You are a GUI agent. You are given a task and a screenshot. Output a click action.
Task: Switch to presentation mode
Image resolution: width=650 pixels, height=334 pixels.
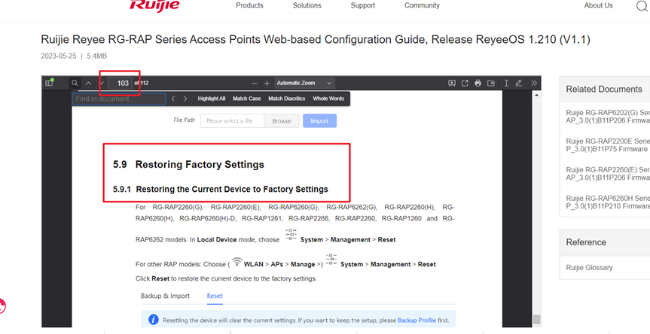tap(452, 83)
